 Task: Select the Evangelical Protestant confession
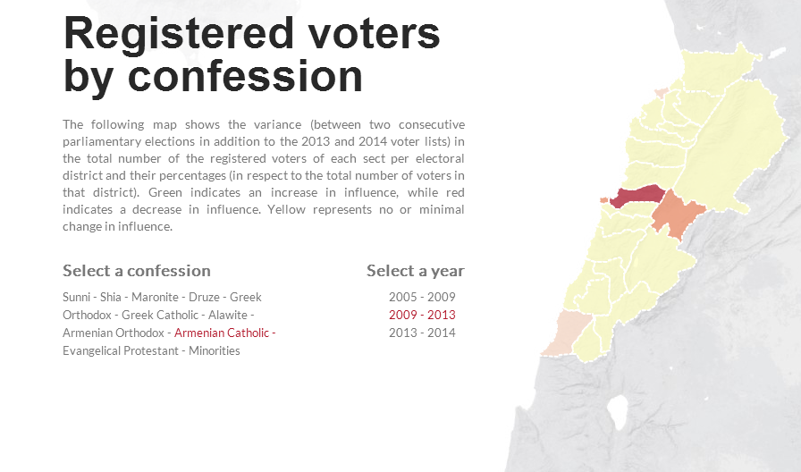point(119,350)
